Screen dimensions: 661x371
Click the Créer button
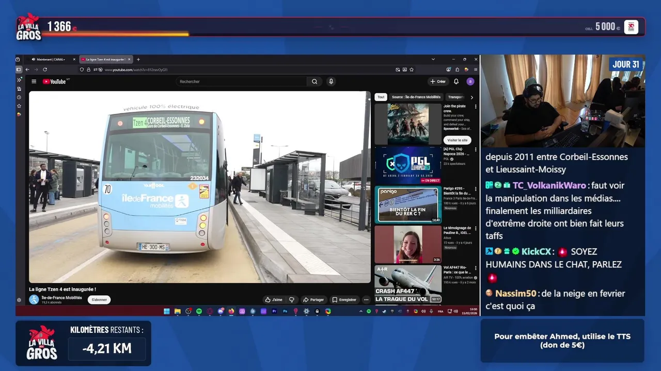438,81
